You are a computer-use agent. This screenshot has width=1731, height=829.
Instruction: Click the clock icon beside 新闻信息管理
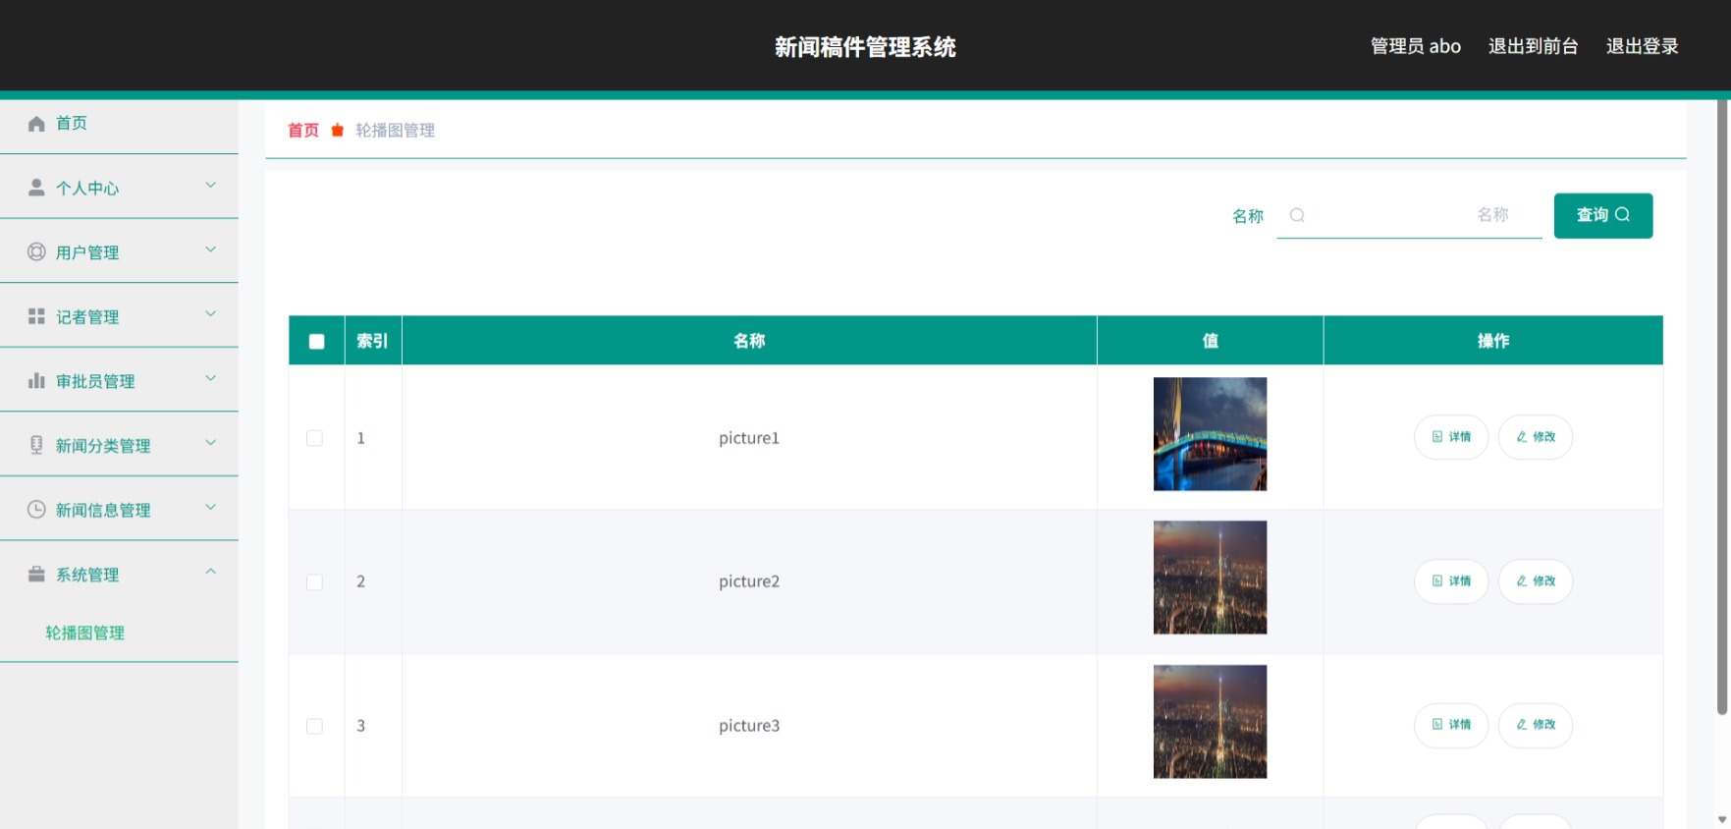coord(36,509)
